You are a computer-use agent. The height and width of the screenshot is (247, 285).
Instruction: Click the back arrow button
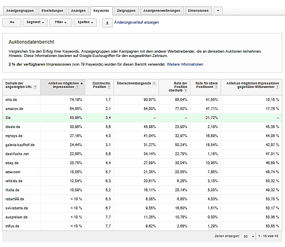12,22
